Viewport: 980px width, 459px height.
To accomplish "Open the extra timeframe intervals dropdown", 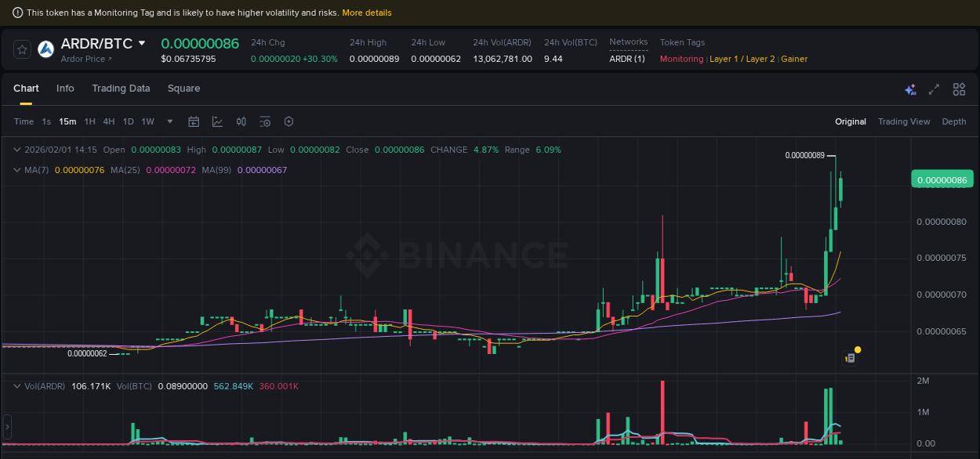I will [169, 121].
